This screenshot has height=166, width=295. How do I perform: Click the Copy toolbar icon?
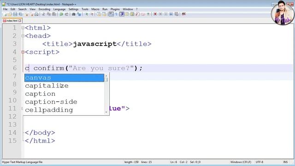(49, 14)
